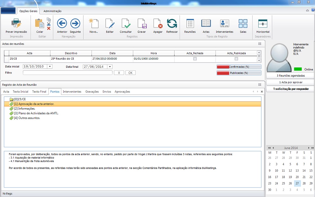Click the Editar pencil icon

click(110, 24)
